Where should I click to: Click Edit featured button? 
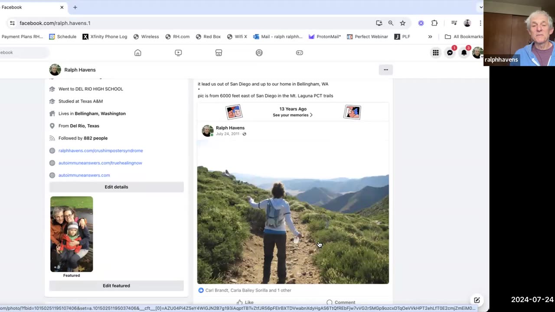point(116,286)
